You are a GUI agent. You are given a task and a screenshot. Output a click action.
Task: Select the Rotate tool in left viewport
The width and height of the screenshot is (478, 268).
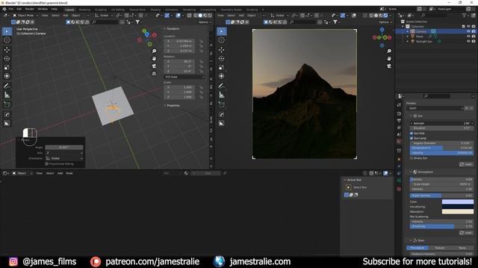point(7,58)
